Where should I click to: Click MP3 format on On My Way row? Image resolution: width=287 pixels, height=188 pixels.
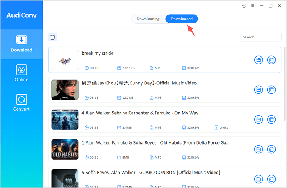158,128
